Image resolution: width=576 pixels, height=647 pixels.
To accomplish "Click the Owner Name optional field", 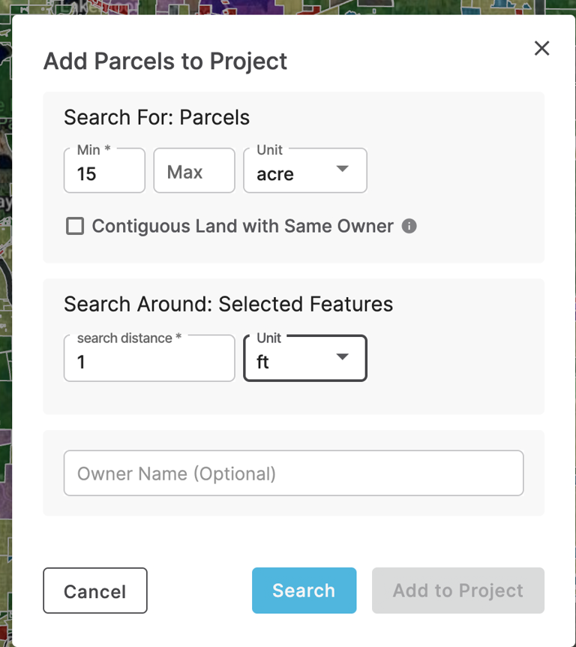I will (x=293, y=473).
